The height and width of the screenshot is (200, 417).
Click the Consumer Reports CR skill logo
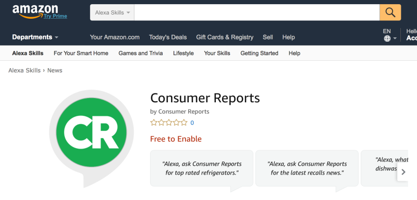(x=91, y=132)
